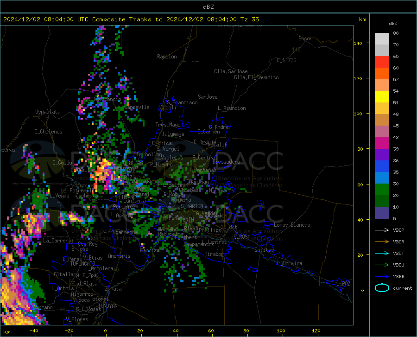The height and width of the screenshot is (337, 417).
Task: Click the Mirador place label
Action: (214, 254)
